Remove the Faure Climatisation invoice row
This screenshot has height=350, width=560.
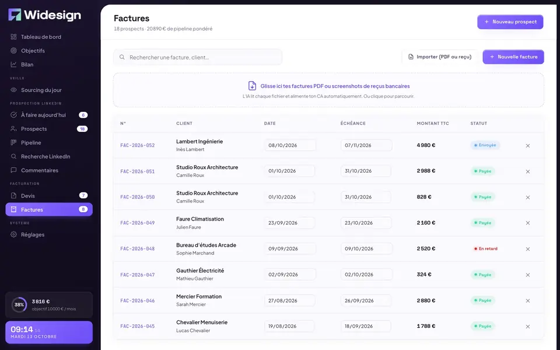pyautogui.click(x=528, y=223)
